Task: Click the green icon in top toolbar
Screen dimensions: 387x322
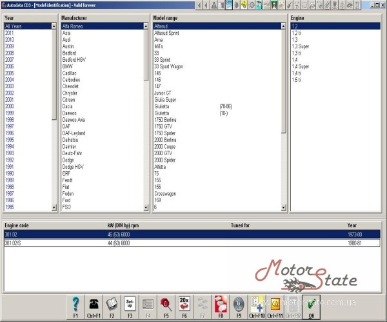Action: (274, 5)
